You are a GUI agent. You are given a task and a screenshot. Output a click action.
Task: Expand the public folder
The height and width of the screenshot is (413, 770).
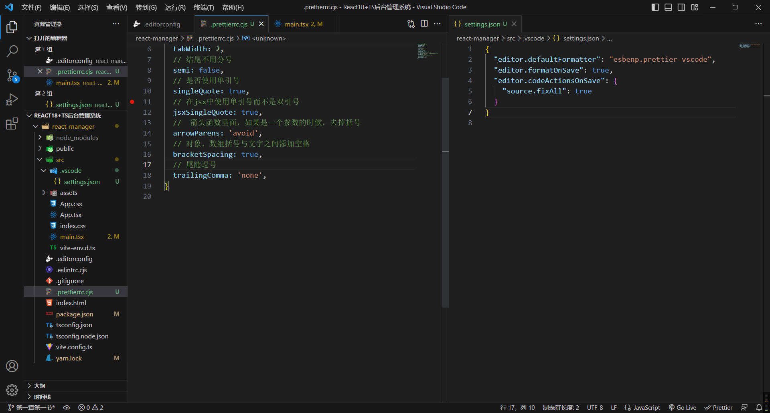coord(40,148)
